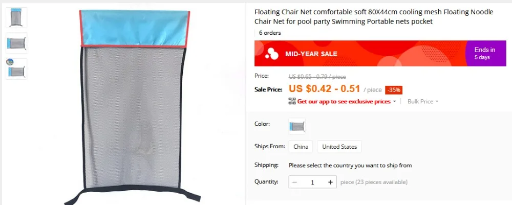Screen dimensions: 512x205
Task: Click the Mid-Year Sale bubbles logo icon
Action: (x=272, y=54)
